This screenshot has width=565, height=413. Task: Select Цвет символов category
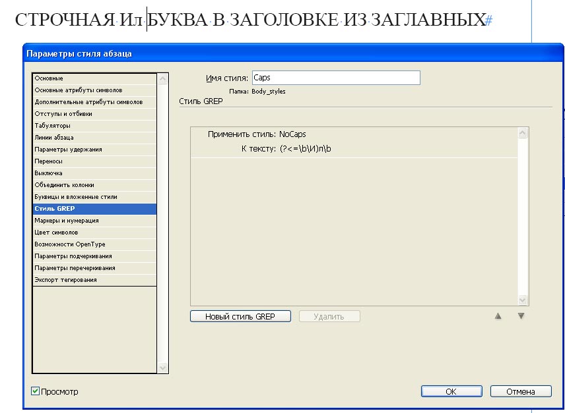click(95, 233)
